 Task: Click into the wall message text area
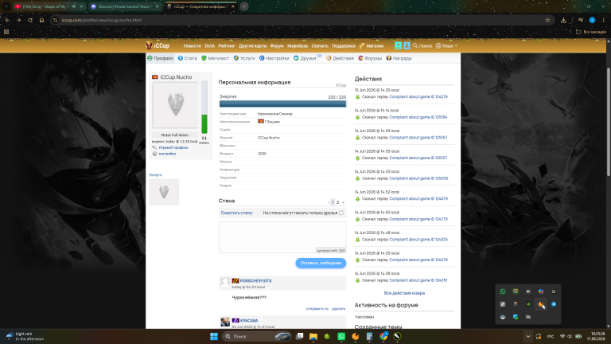tap(282, 237)
